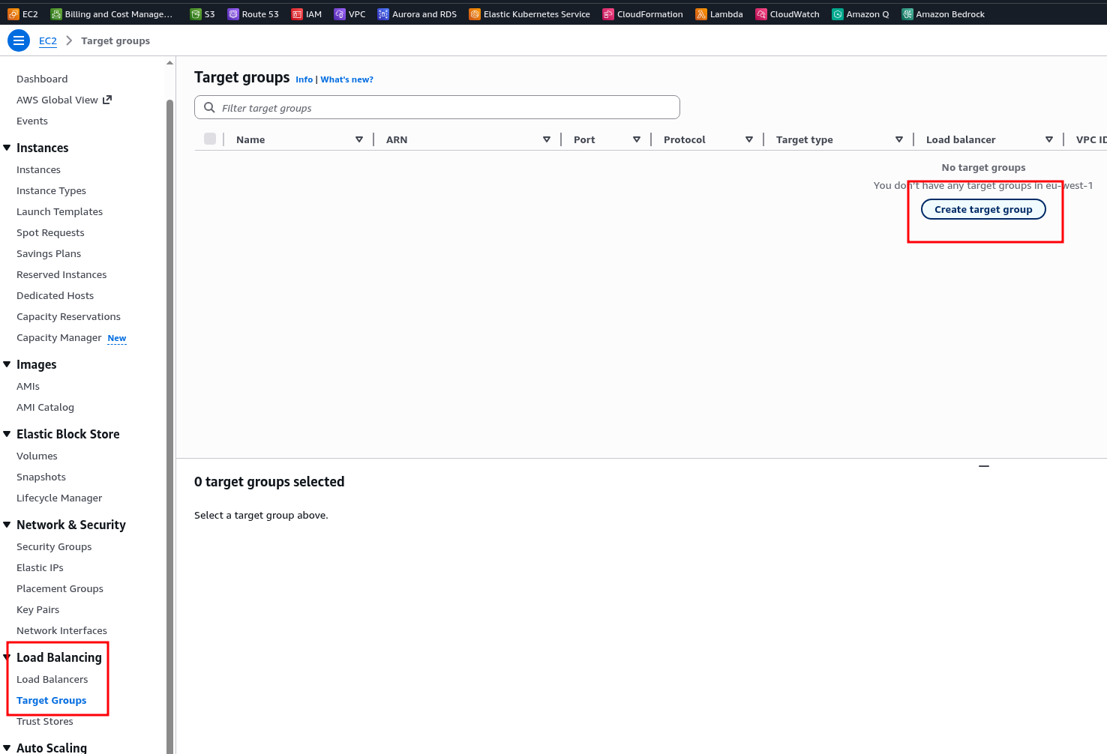The height and width of the screenshot is (754, 1107).
Task: Click the S3 service icon in favorites bar
Action: click(x=196, y=14)
